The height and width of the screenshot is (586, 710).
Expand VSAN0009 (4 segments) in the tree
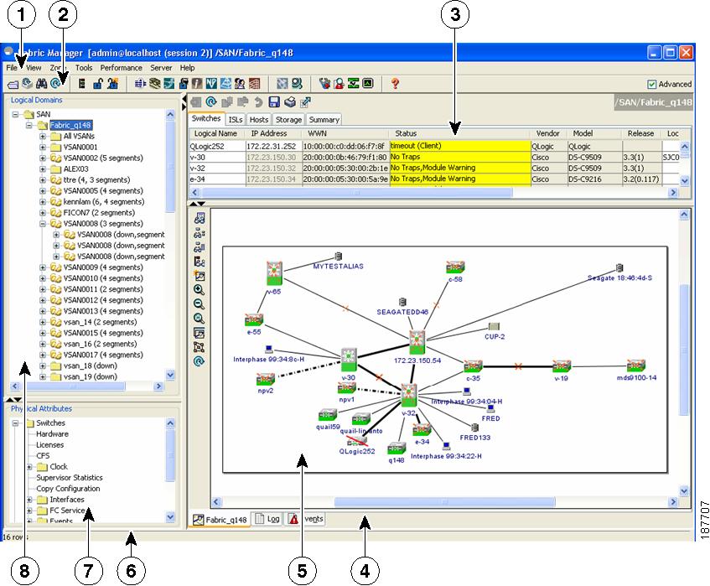(x=43, y=267)
